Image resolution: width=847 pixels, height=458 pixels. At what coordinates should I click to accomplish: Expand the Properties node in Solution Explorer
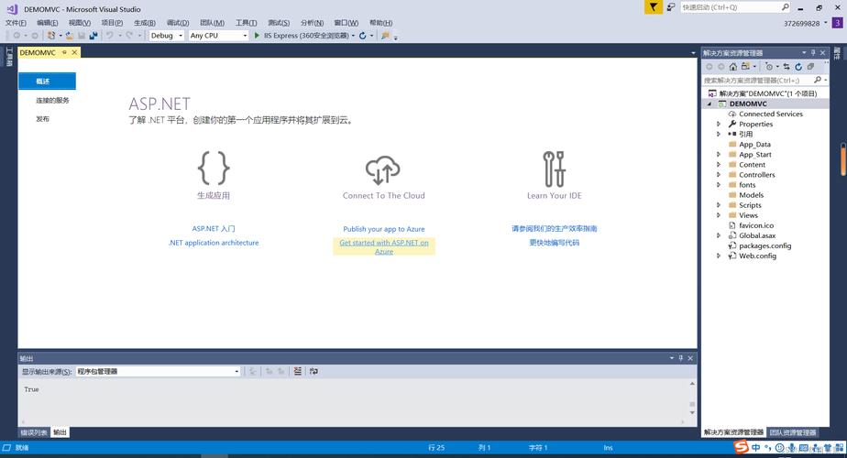(x=719, y=125)
